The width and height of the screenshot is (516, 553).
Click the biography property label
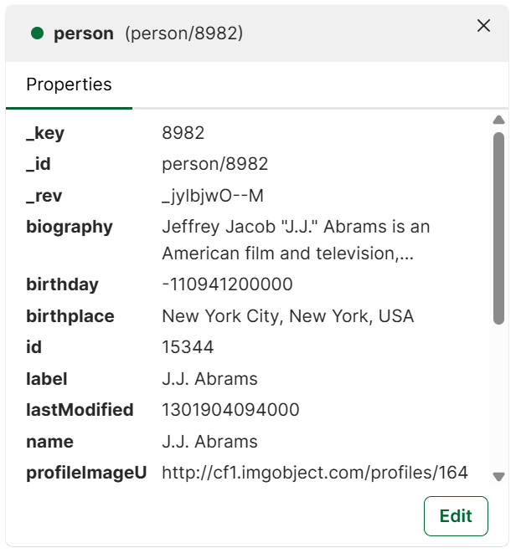coord(70,227)
